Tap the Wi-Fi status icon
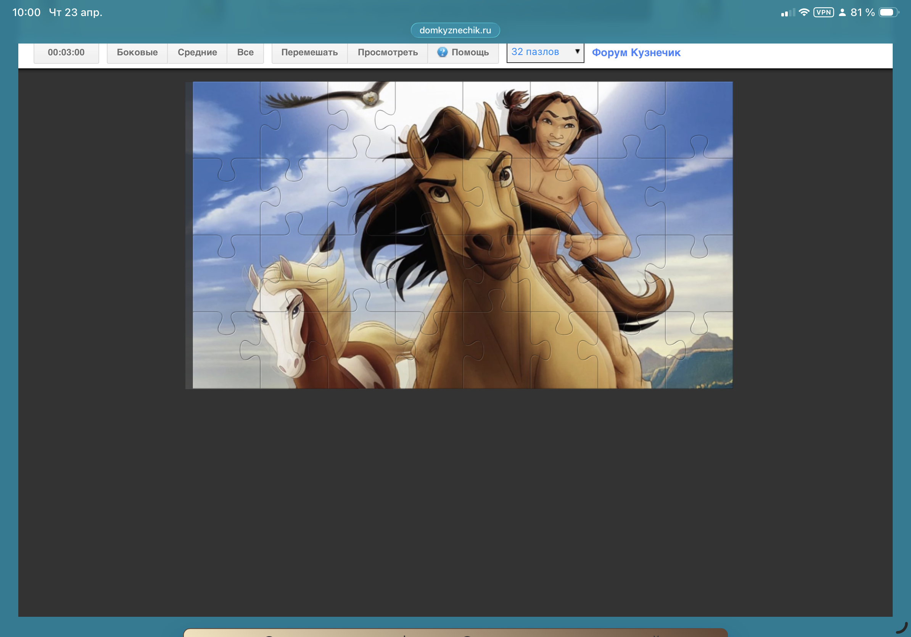Image resolution: width=911 pixels, height=637 pixels. pos(804,12)
